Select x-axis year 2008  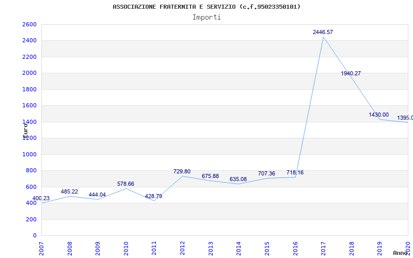coord(70,248)
